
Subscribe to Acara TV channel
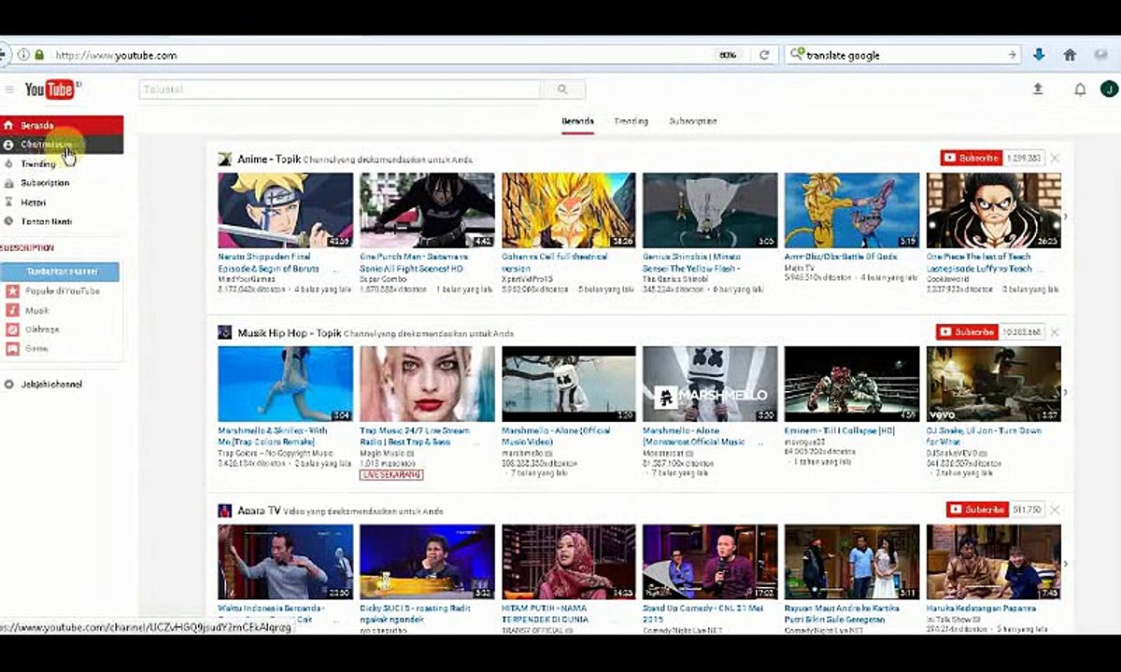tap(977, 510)
